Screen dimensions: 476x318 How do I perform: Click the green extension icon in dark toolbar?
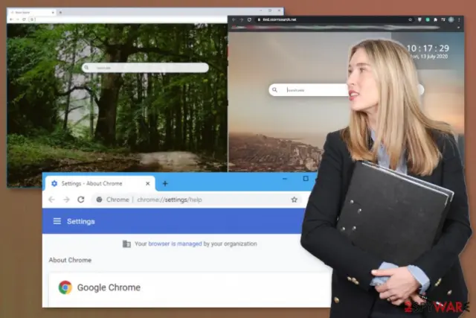428,19
